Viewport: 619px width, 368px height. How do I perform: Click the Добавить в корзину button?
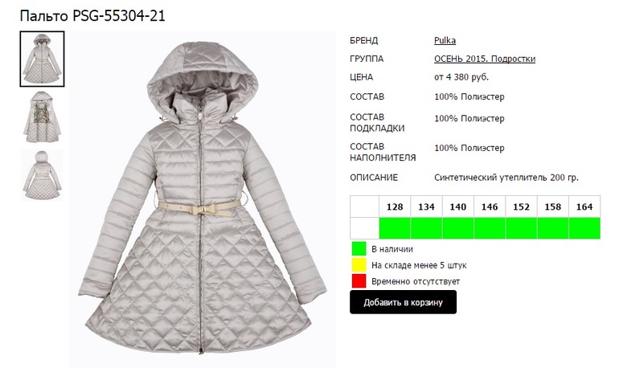[403, 302]
